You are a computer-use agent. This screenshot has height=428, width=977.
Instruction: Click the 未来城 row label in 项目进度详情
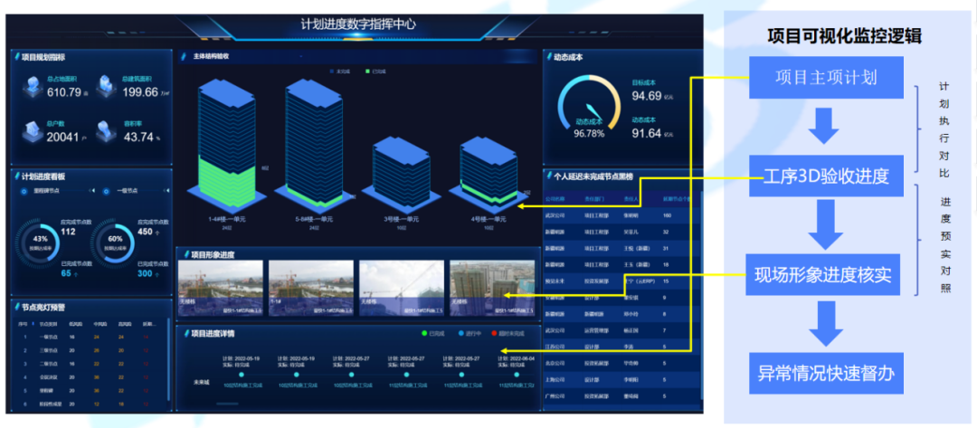201,383
